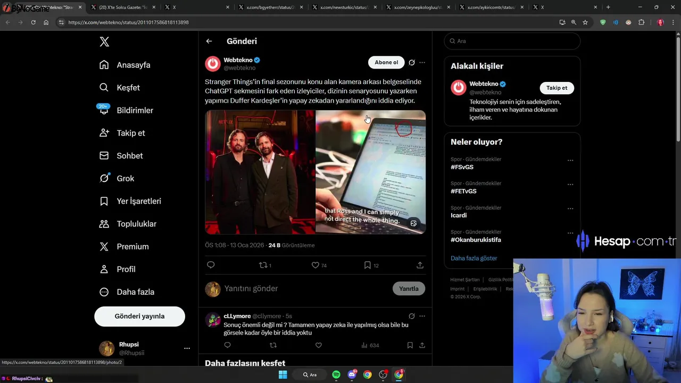This screenshot has width=681, height=383.
Task: Open the Duffer Brothers photo on the left
Action: click(260, 172)
